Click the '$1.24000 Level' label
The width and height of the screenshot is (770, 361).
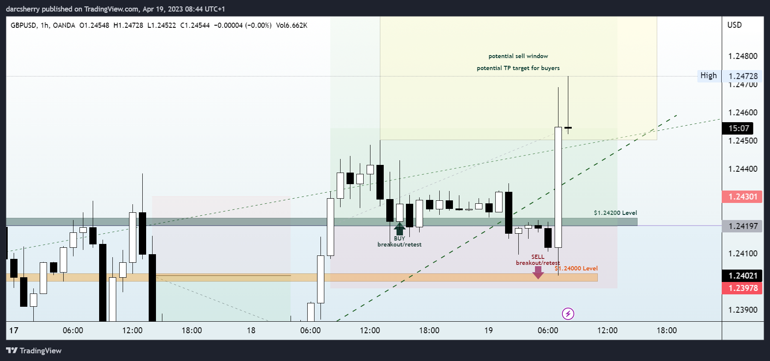576,268
